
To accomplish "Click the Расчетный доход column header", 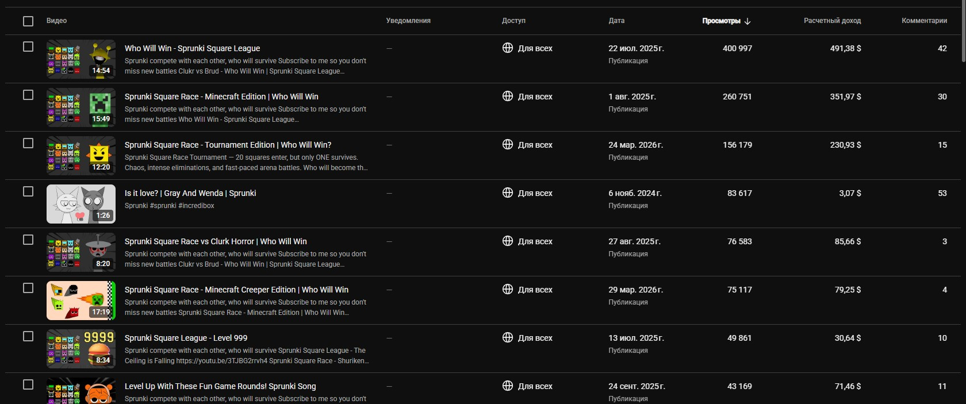I will [832, 21].
